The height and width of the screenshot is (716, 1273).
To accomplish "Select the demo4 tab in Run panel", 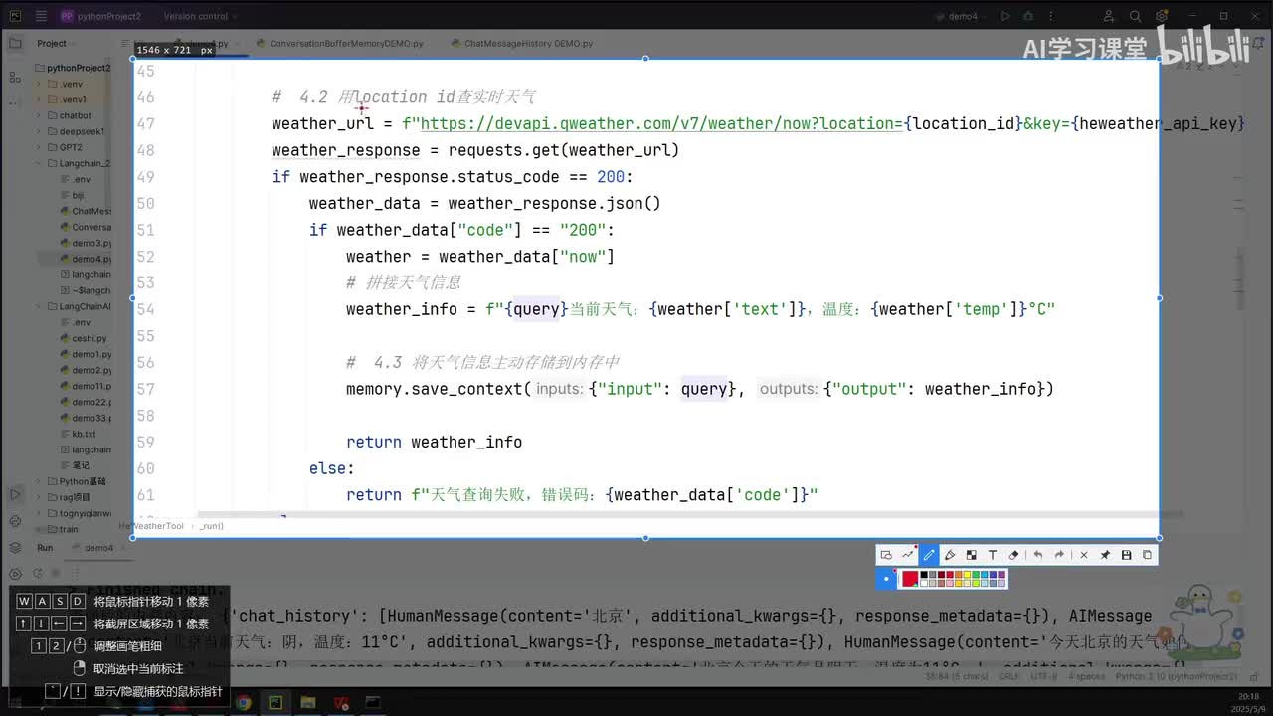I will [98, 548].
